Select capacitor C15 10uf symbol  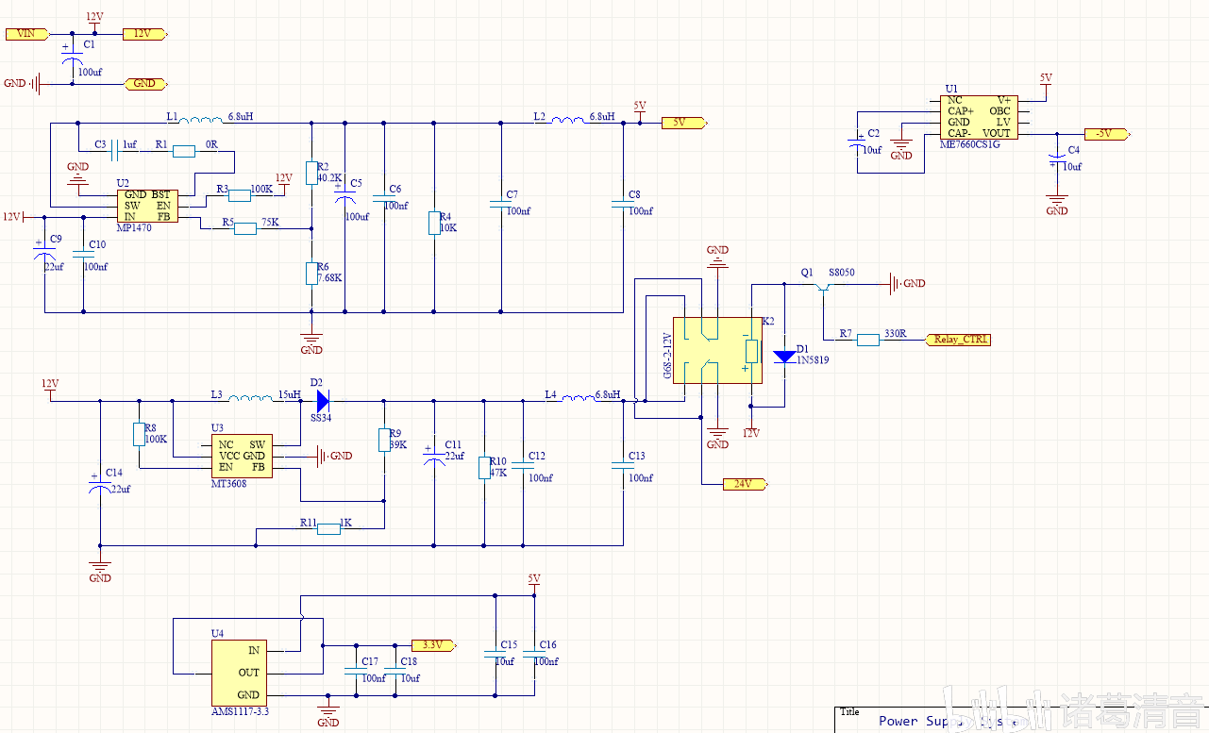495,652
